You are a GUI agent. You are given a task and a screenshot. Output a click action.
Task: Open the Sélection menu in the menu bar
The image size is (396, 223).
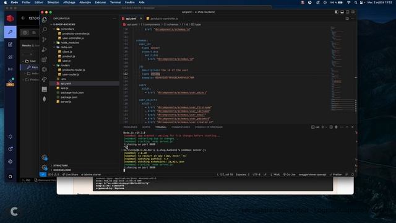click(53, 2)
